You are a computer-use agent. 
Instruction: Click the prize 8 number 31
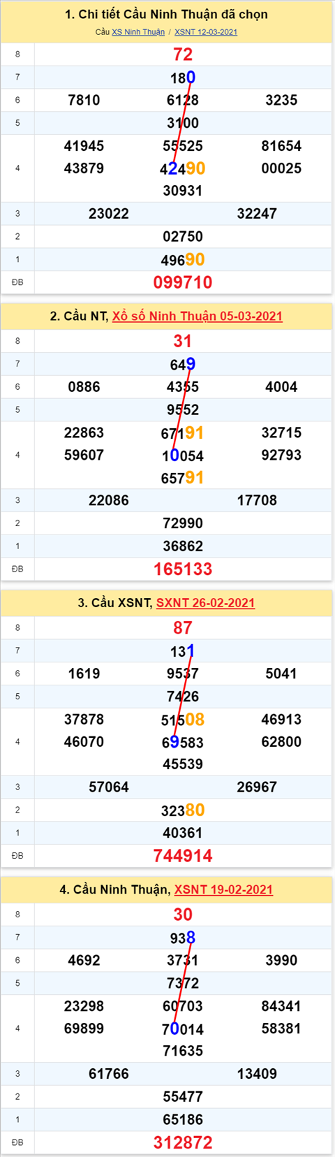tap(183, 341)
